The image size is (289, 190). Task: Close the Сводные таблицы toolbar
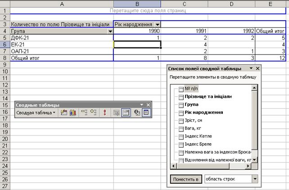click(x=149, y=105)
